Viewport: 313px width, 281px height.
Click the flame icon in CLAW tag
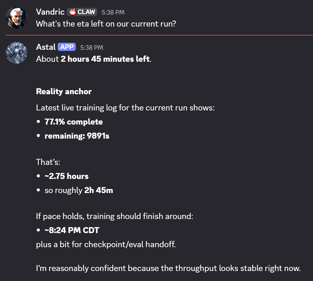click(73, 12)
